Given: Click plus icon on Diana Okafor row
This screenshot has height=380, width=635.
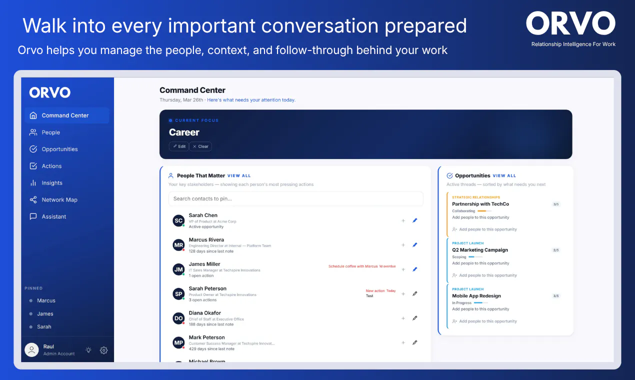Looking at the screenshot, I should [x=403, y=318].
